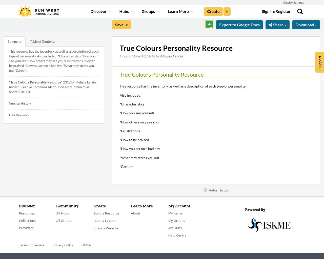Image resolution: width=324 pixels, height=259 pixels.
Task: Click the Sun West School Division logo
Action: tap(38, 11)
